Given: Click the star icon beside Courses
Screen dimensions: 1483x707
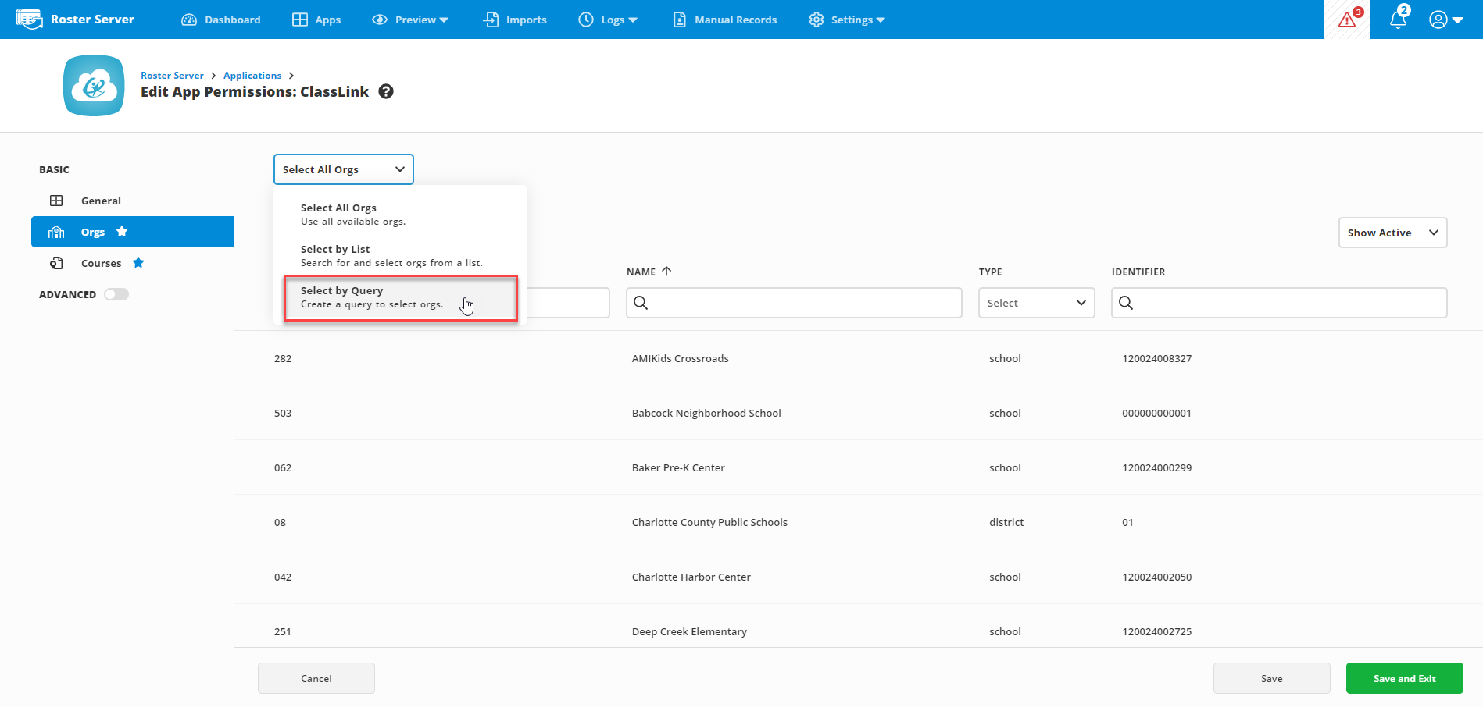Looking at the screenshot, I should coord(138,263).
